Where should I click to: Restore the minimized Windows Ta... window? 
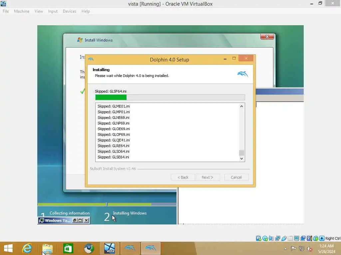[x=75, y=220]
